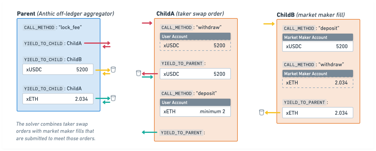Click the yellow arrow entering ChildB's top

(269, 24)
